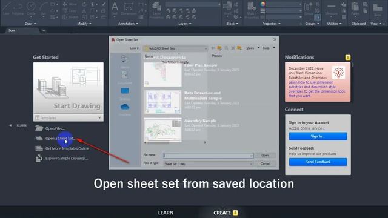Click the Match Properties tool
The width and height of the screenshot is (388, 218).
pyautogui.click(x=252, y=10)
